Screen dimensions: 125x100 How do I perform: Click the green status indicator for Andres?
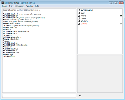pos(121,16)
